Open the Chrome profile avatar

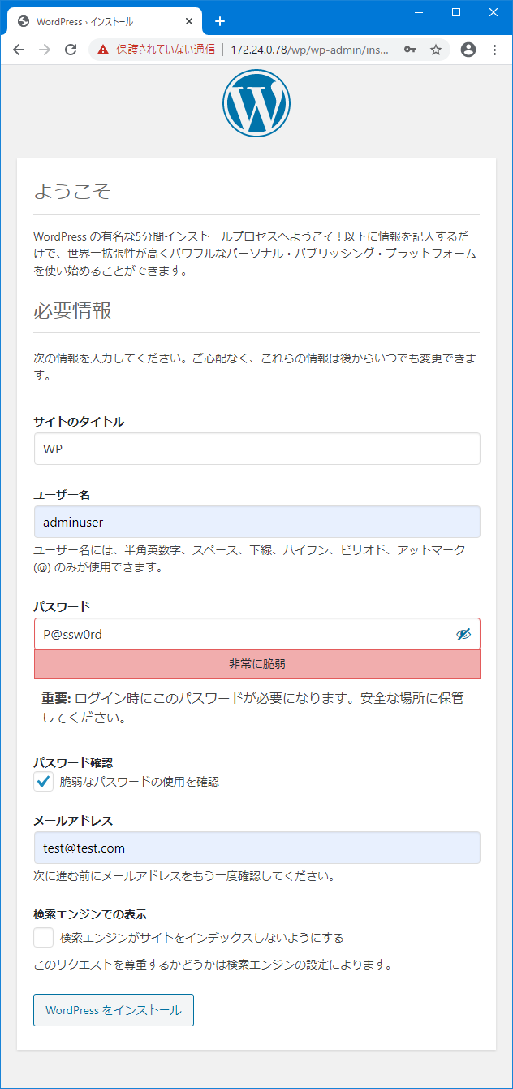[468, 50]
